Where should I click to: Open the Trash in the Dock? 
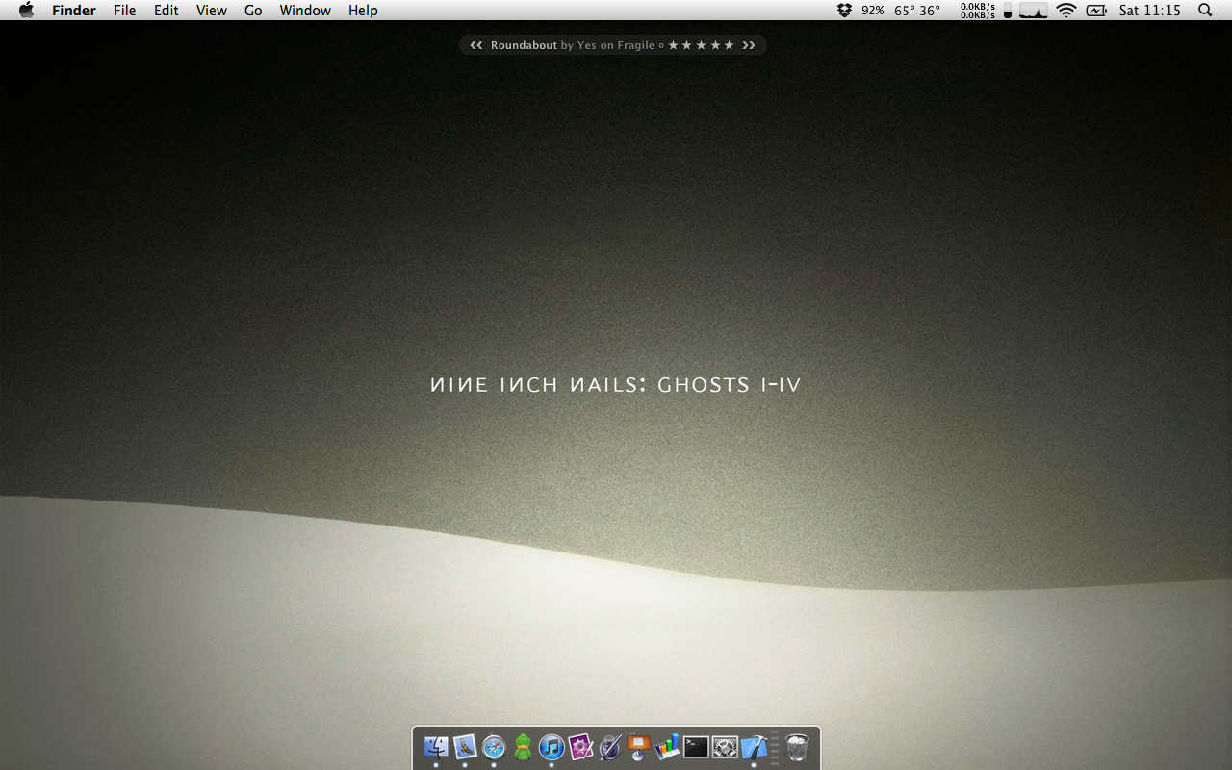797,746
